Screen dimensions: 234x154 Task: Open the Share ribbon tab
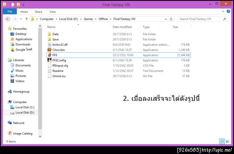point(39,12)
